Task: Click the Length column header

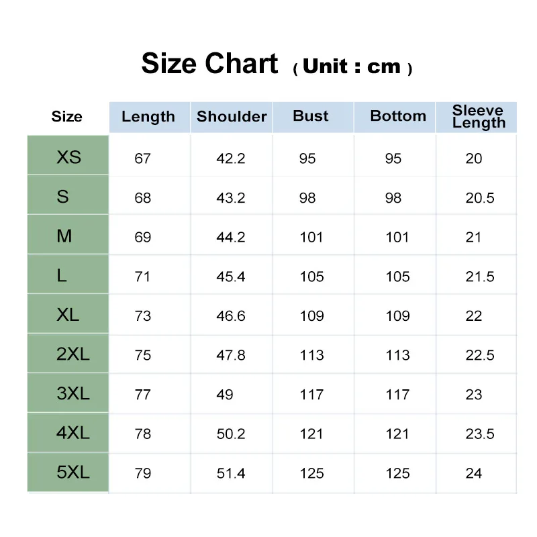Action: coord(148,117)
